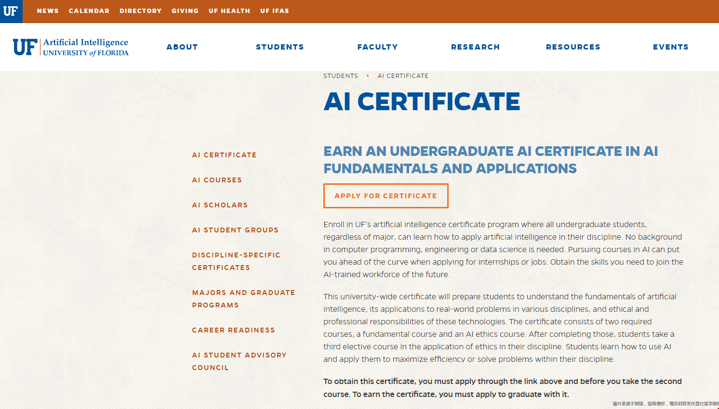Visit UF Health link

click(229, 11)
